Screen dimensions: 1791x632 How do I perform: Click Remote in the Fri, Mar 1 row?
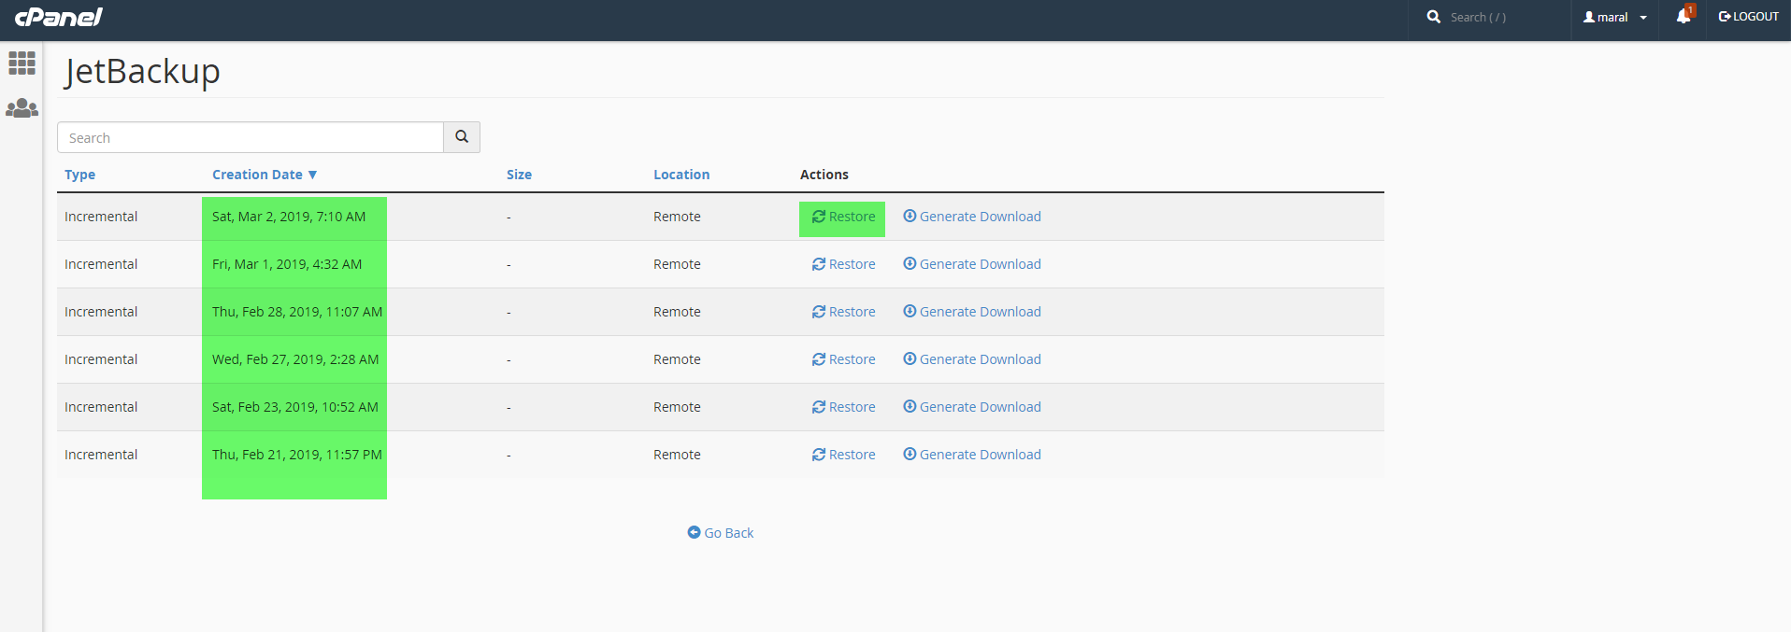[x=677, y=264]
